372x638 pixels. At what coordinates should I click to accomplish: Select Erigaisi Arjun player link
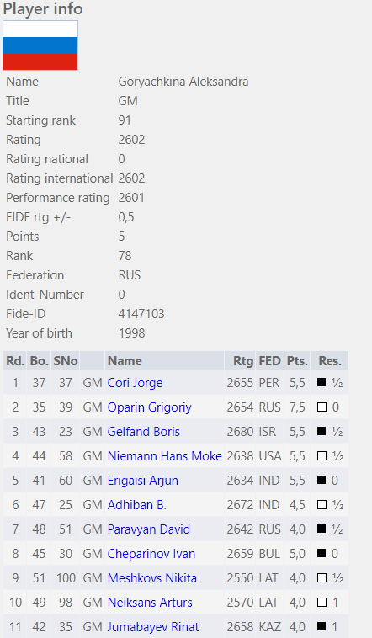143,481
